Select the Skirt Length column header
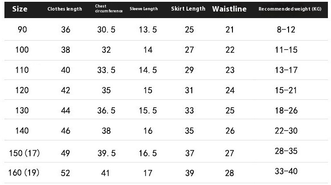 pos(188,9)
